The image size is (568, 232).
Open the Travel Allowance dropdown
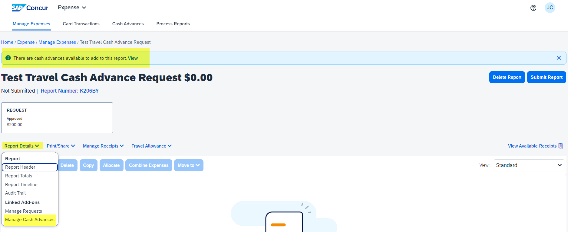(x=152, y=146)
